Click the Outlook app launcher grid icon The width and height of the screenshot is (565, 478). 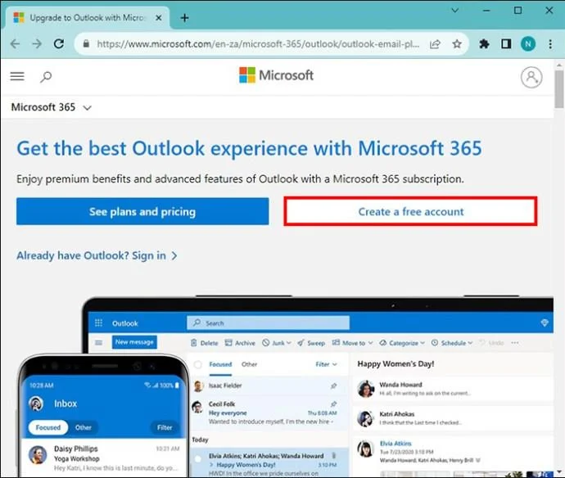pos(98,322)
